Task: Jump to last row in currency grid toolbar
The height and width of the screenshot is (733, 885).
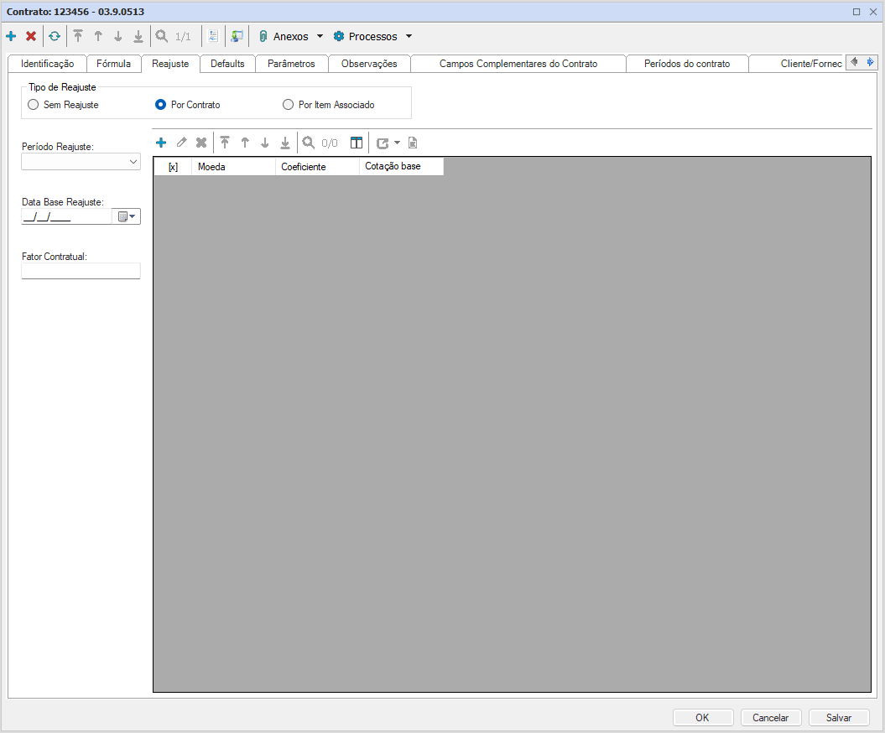Action: 285,143
